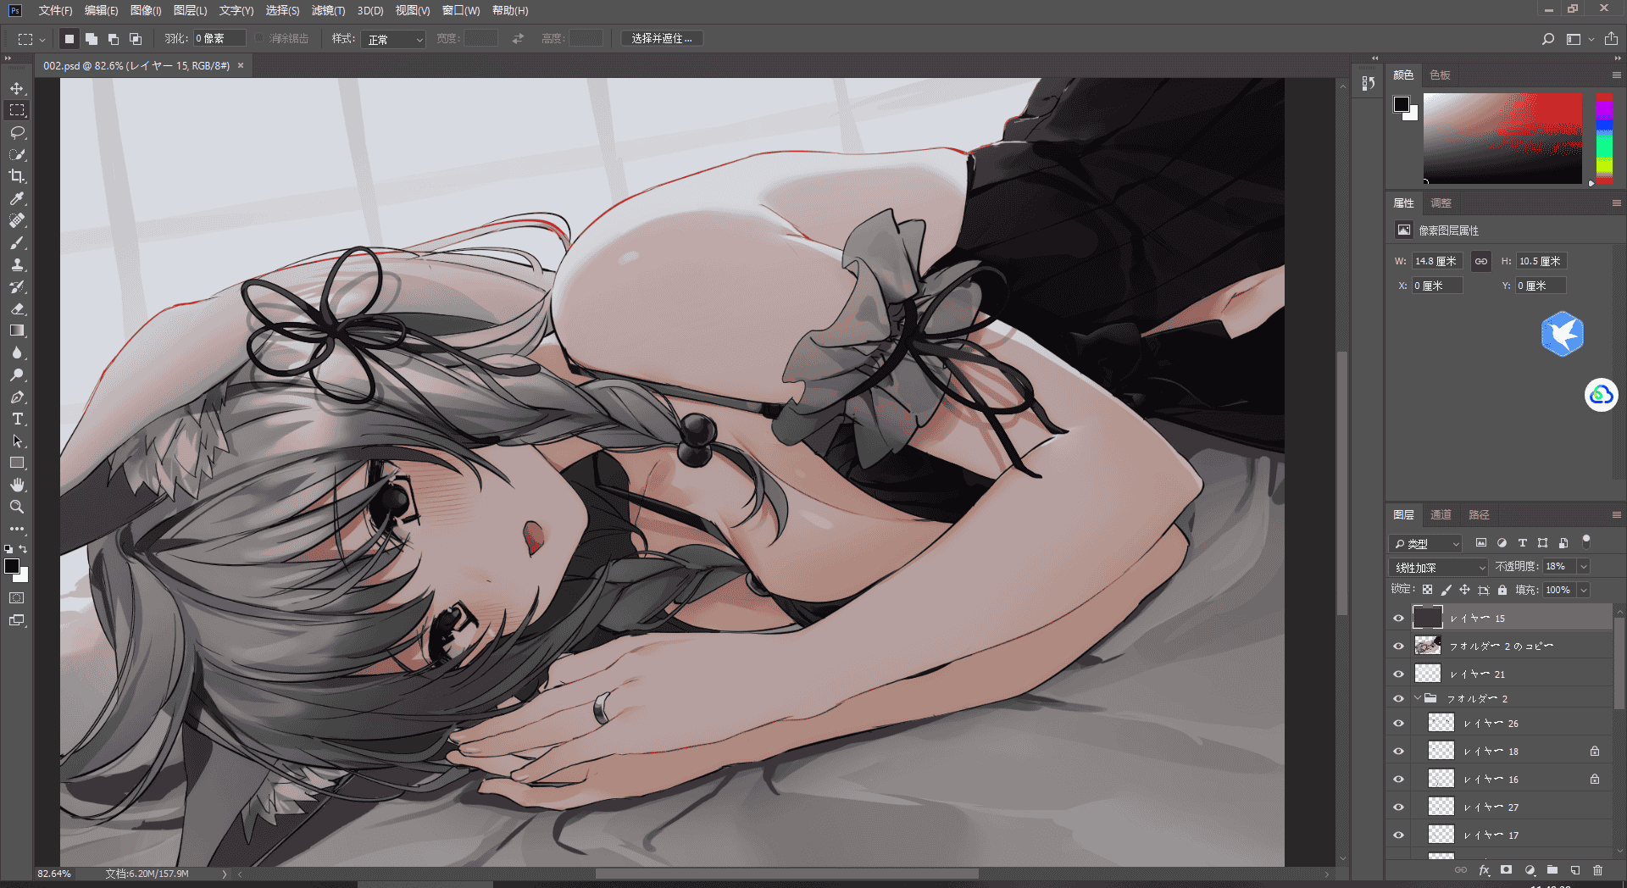Click the foreground color swatch in toolbar
The image size is (1627, 888).
(x=12, y=566)
